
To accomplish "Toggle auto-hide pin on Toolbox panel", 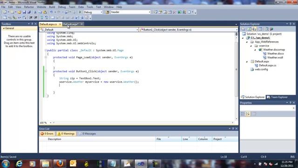I will click(x=32, y=24).
